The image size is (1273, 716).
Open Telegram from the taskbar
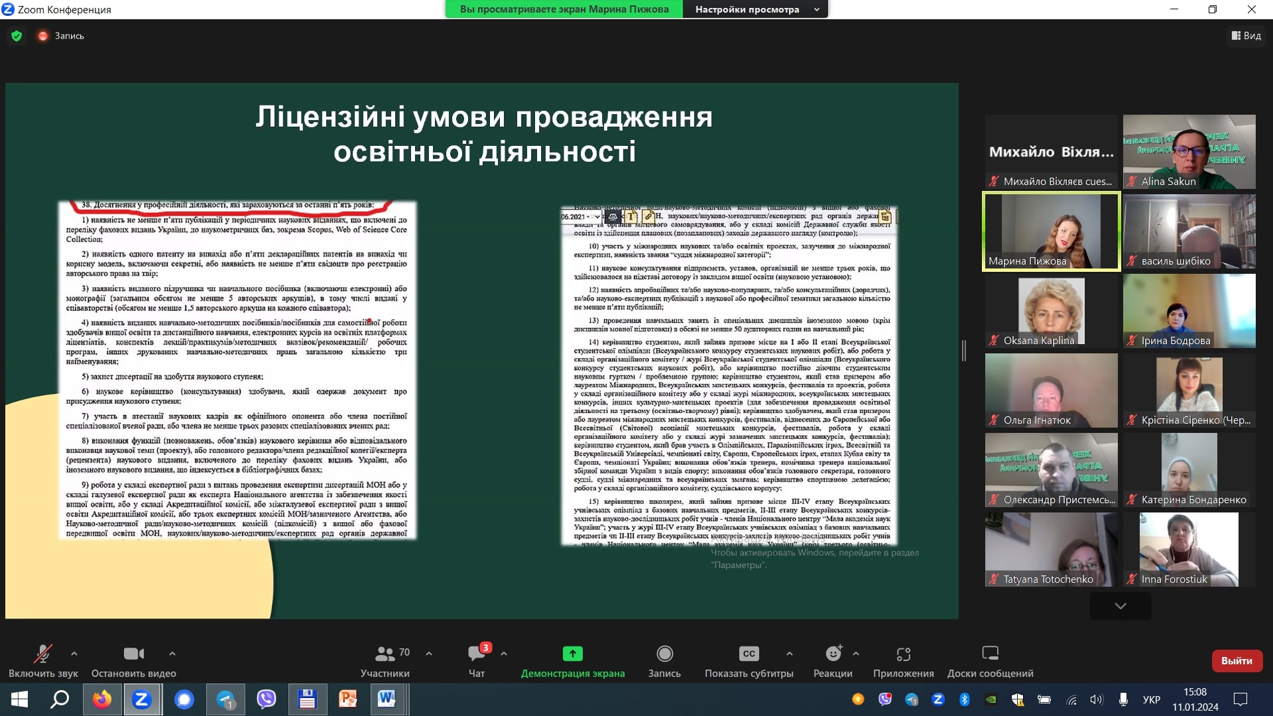(225, 699)
